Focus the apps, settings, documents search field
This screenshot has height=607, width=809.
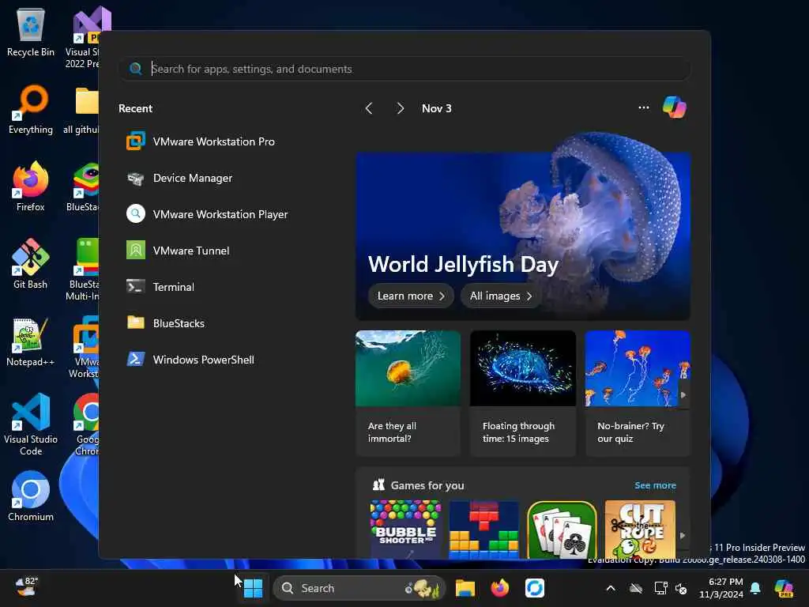[405, 69]
